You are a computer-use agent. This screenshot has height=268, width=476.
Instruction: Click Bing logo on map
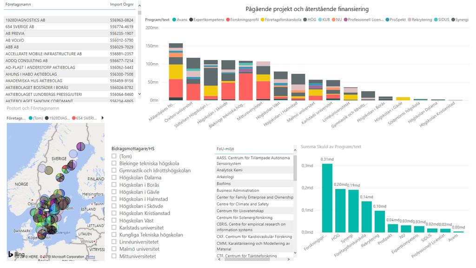pyautogui.click(x=16, y=254)
